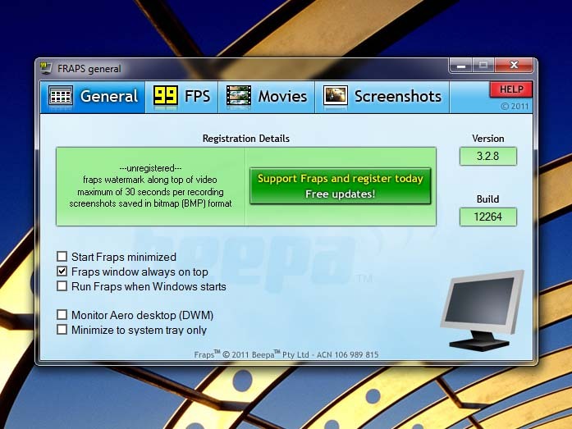Click the Build 12264 field
Screen dimensions: 572x429
488,217
